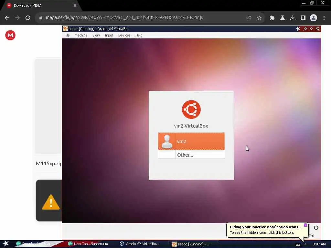Open the Input menu
331x248 pixels.
coord(109,35)
